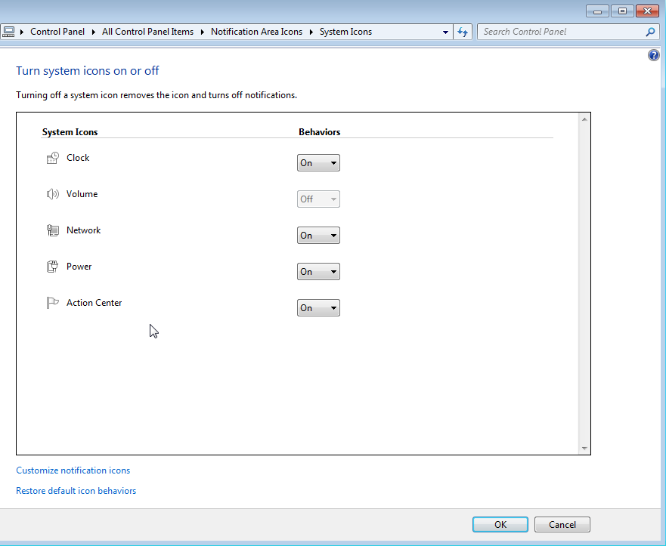Click the computer icon in the address bar
This screenshot has width=666, height=546.
pos(9,32)
